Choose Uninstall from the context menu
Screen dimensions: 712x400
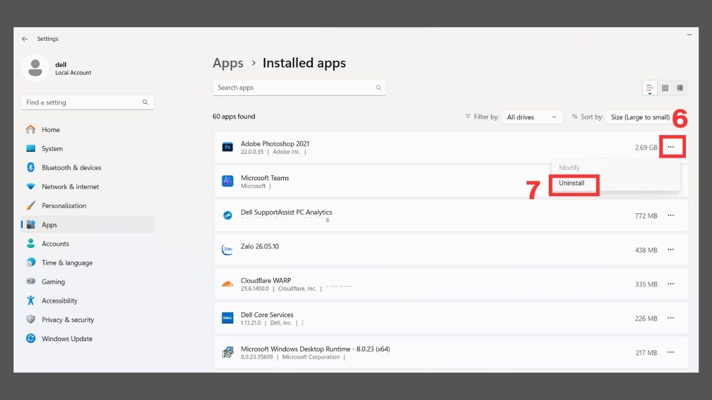click(x=572, y=183)
